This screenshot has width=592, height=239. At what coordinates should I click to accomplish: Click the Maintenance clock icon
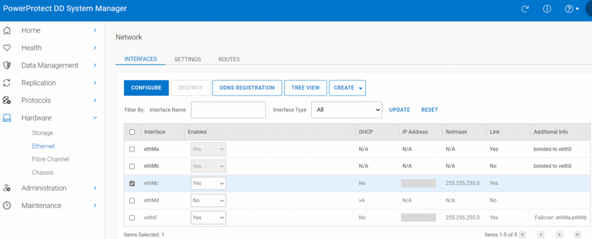click(7, 206)
